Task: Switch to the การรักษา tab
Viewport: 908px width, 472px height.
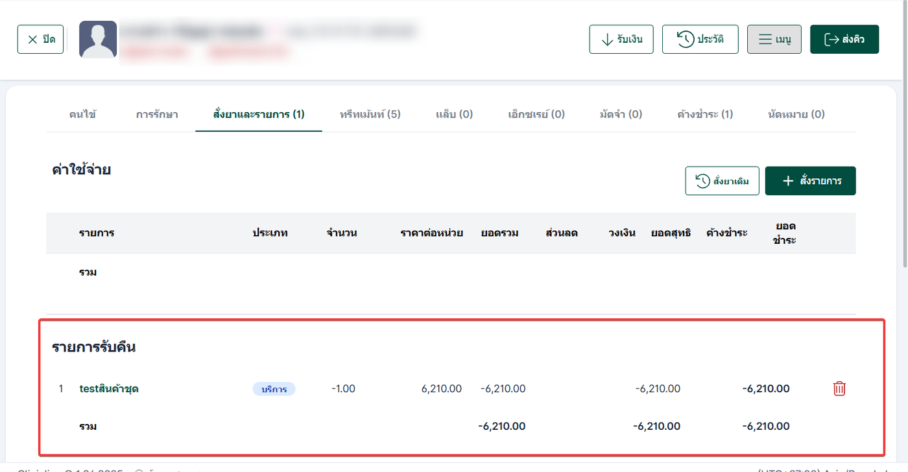Action: click(x=157, y=114)
